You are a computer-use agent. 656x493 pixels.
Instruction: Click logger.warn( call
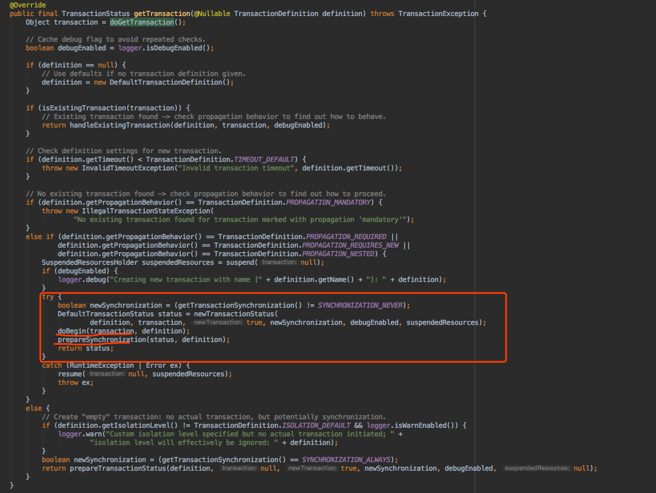click(x=82, y=434)
